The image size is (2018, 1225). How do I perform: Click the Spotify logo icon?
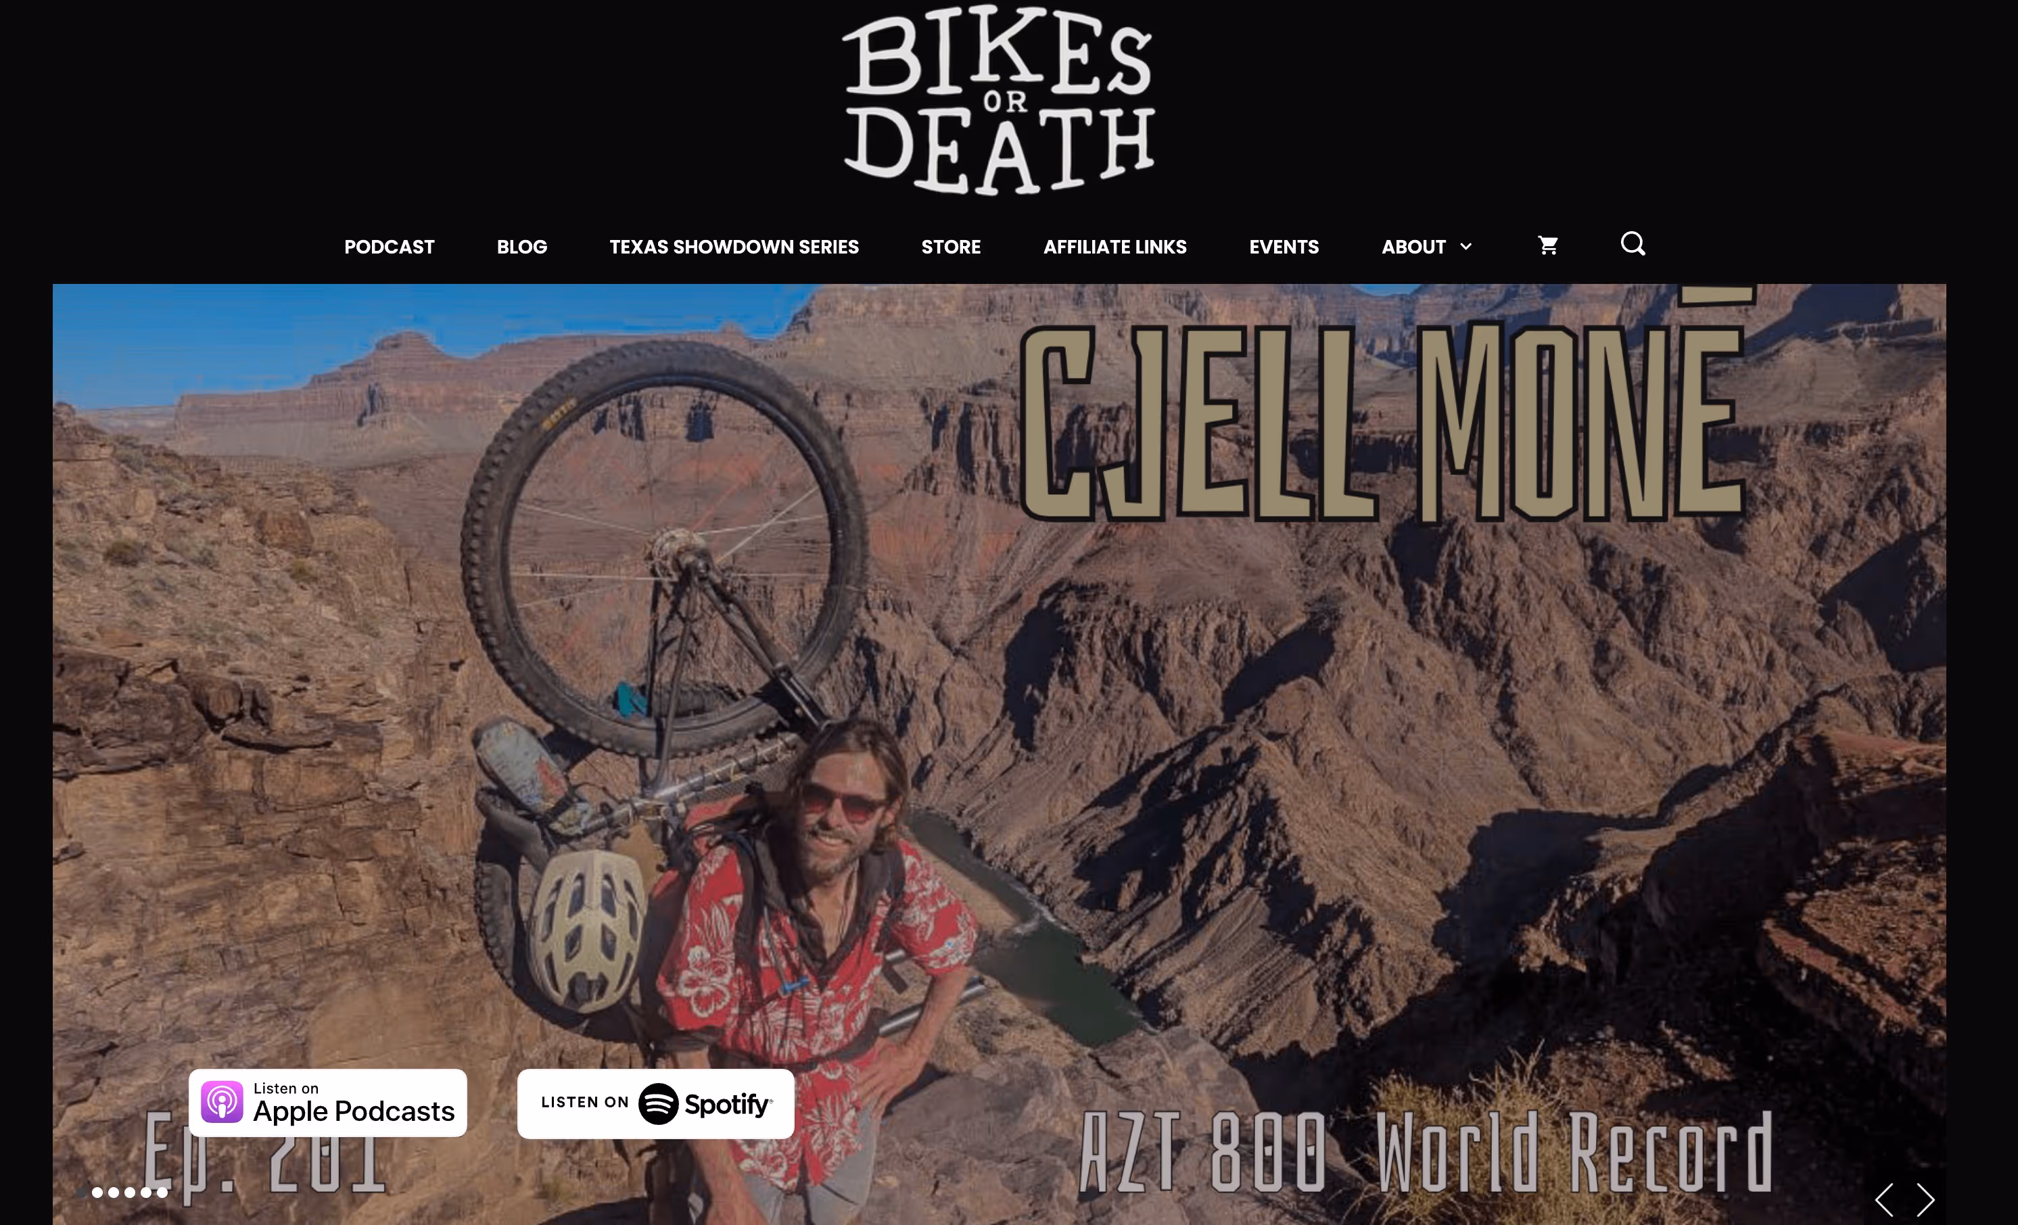(x=659, y=1104)
